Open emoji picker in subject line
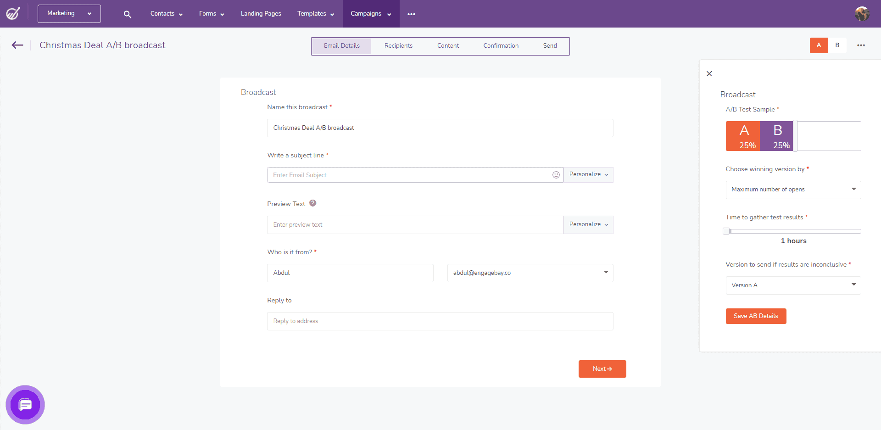 click(556, 175)
